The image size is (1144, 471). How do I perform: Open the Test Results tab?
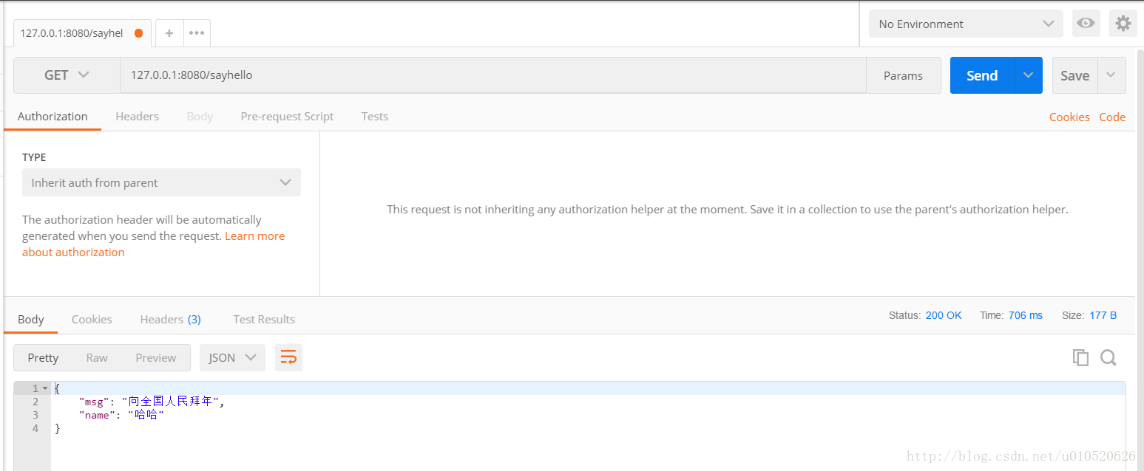click(x=264, y=320)
